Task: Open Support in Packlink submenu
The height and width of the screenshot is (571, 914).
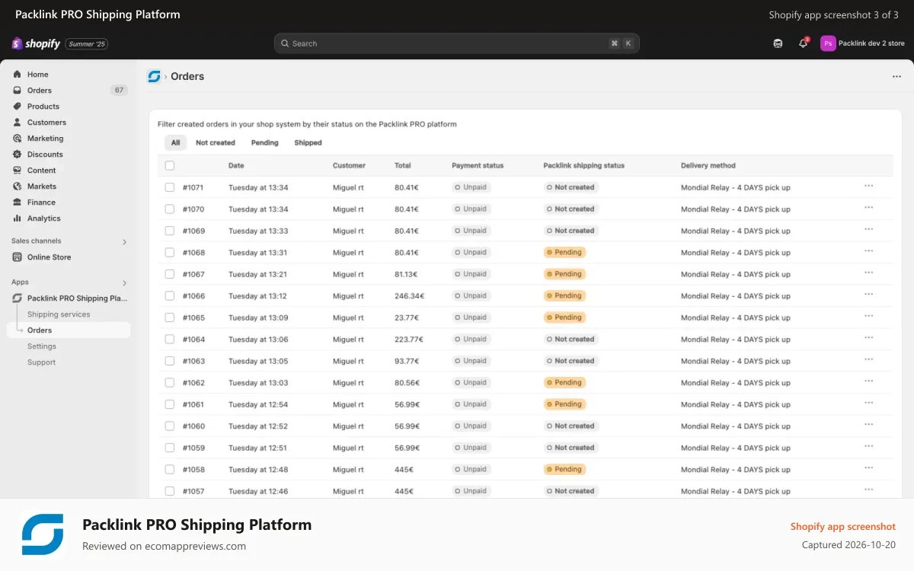Action: [41, 362]
